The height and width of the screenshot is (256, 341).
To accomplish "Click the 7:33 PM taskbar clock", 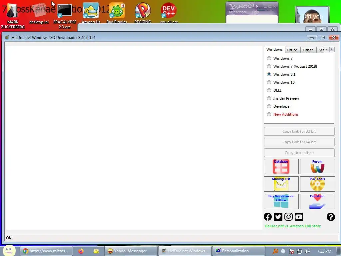I will pyautogui.click(x=324, y=251).
